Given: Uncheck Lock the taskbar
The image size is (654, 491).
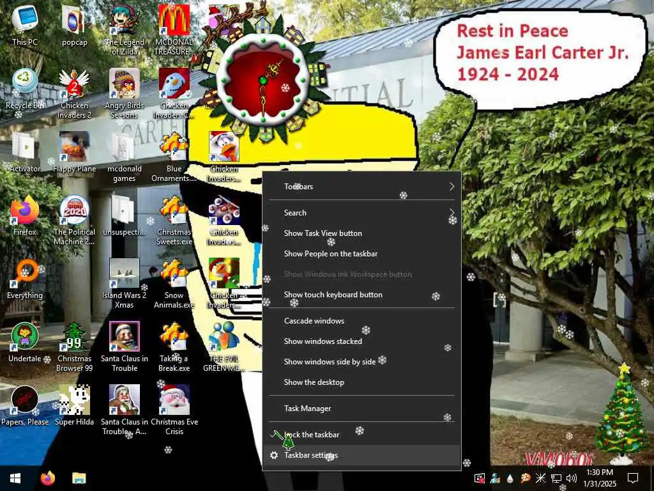Looking at the screenshot, I should (361, 435).
